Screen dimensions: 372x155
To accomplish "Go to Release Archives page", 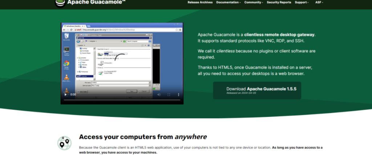I will [x=199, y=2].
